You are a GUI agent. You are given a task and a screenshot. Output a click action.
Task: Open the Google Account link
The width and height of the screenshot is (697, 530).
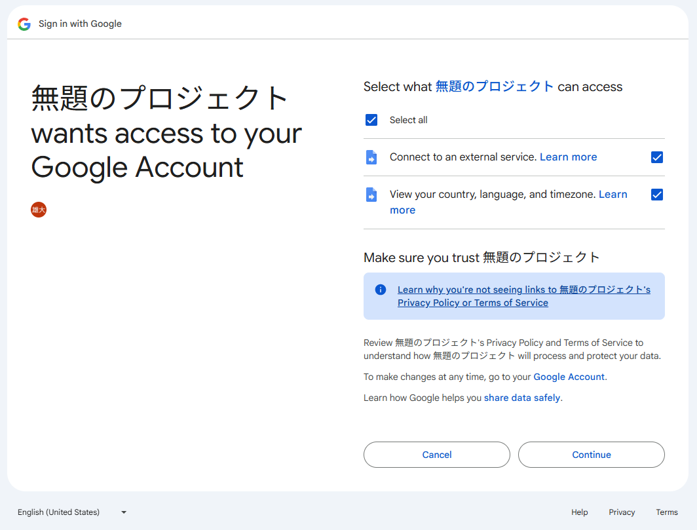click(569, 377)
